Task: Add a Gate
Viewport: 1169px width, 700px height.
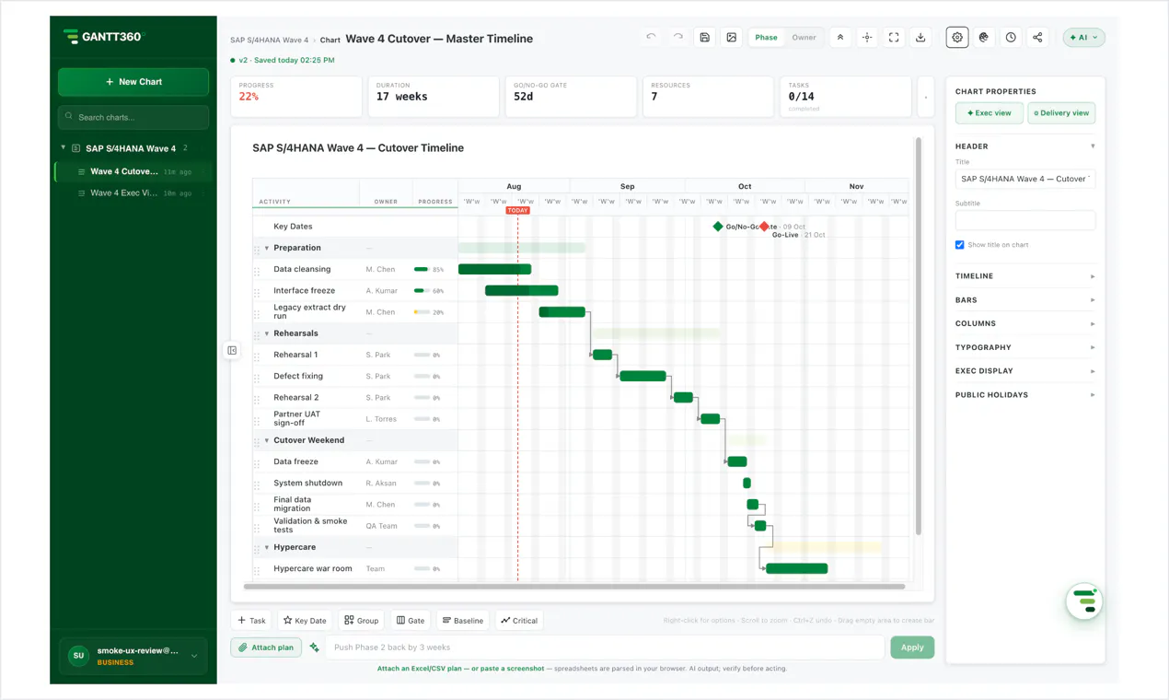Action: (411, 621)
